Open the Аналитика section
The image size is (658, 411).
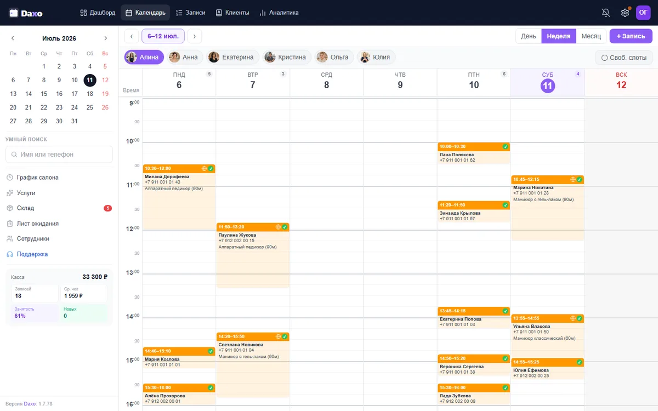(x=279, y=13)
